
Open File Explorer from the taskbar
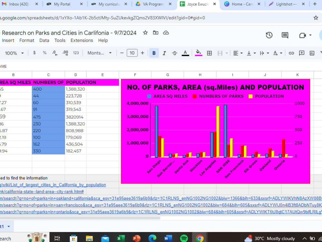tap(89, 238)
